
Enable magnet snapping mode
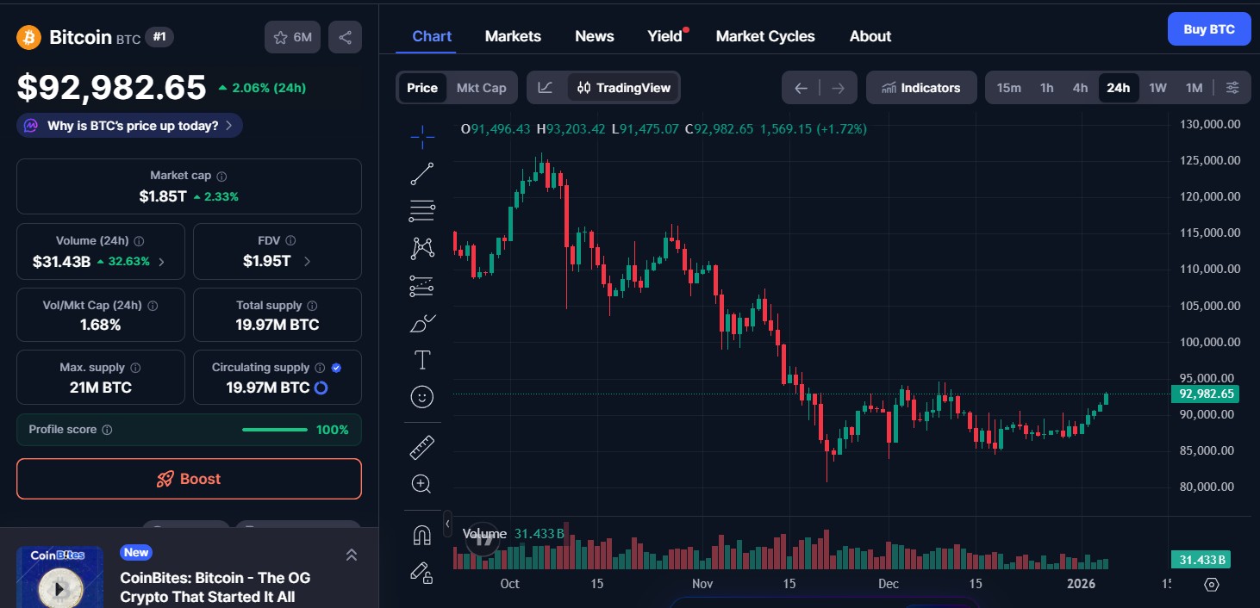[x=421, y=534]
